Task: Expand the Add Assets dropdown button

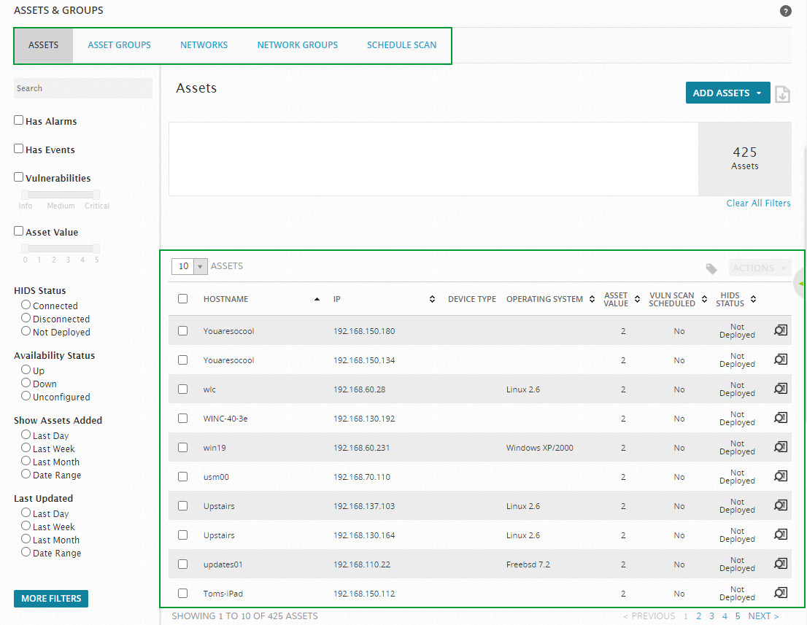Action: [x=727, y=93]
